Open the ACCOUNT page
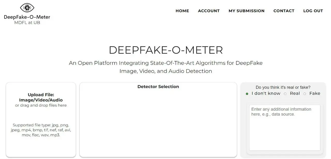 tap(209, 11)
